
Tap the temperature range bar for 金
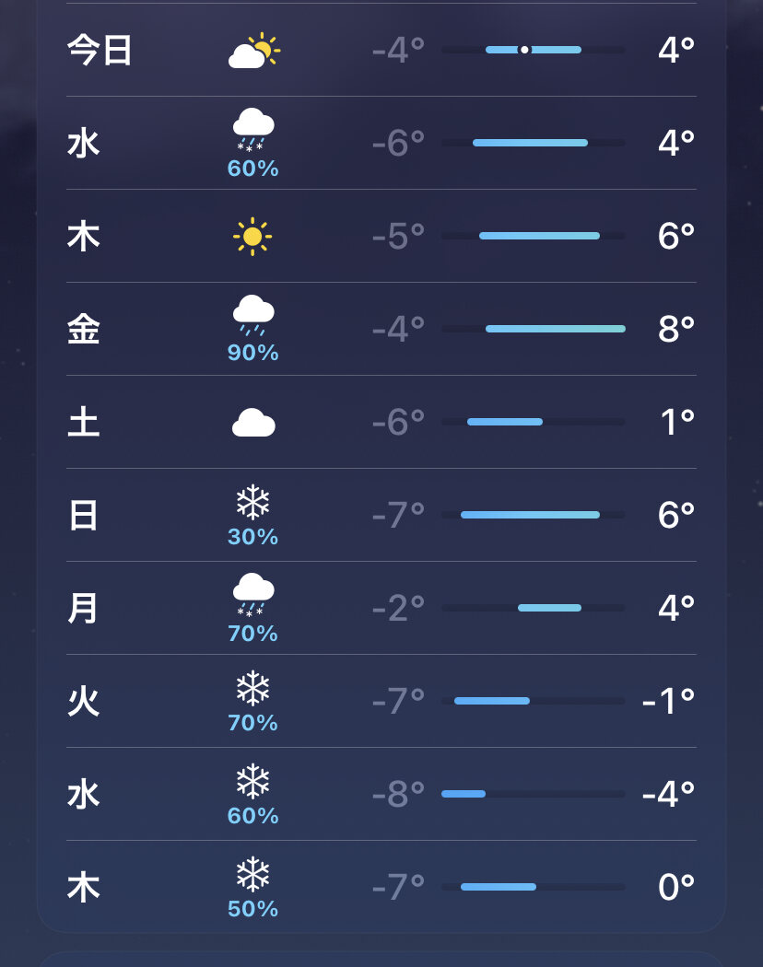555,329
